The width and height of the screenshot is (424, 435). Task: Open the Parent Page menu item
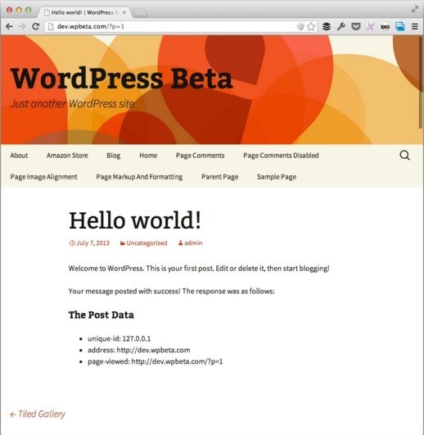(x=220, y=177)
